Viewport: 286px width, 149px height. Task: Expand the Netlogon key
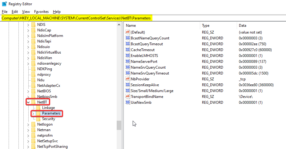[x=28, y=125]
